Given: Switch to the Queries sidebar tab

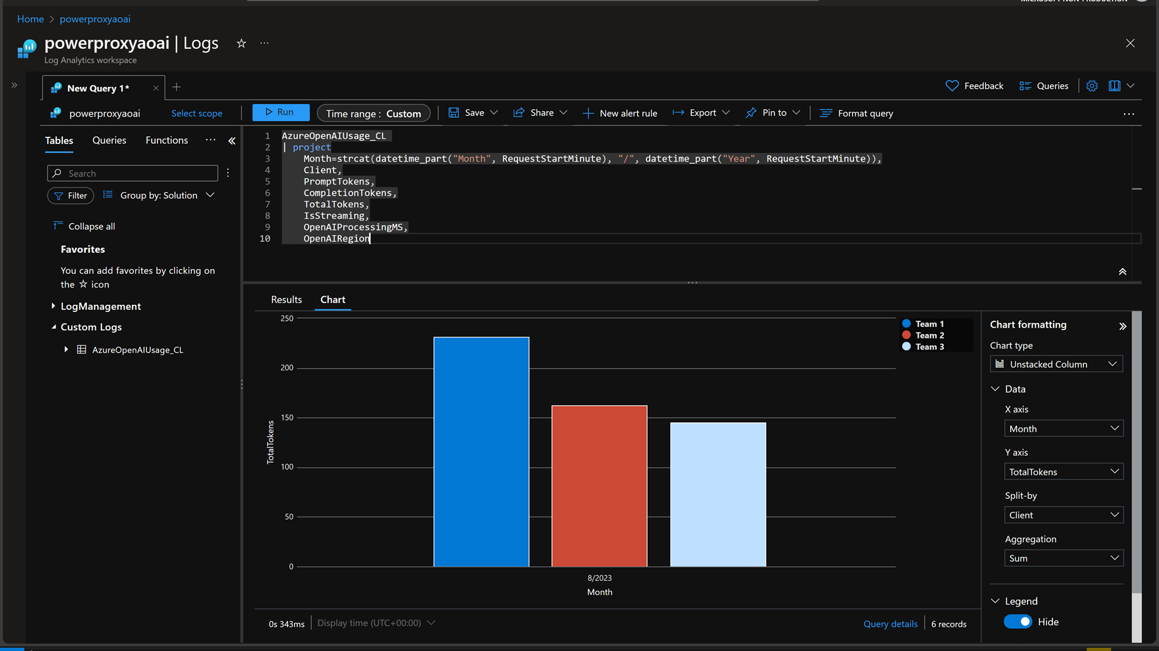Looking at the screenshot, I should 109,140.
